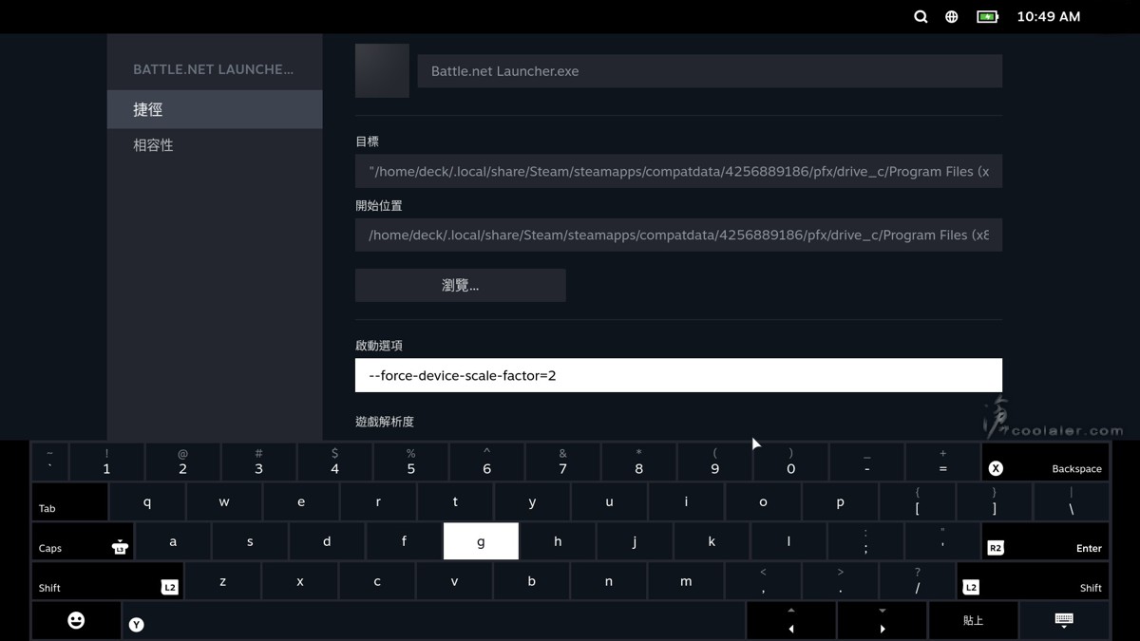The height and width of the screenshot is (641, 1140).
Task: Tap the j key
Action: tap(635, 541)
